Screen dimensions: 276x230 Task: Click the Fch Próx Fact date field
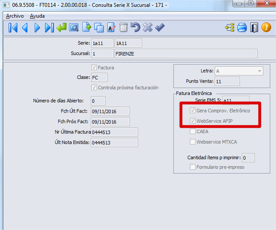click(110, 122)
